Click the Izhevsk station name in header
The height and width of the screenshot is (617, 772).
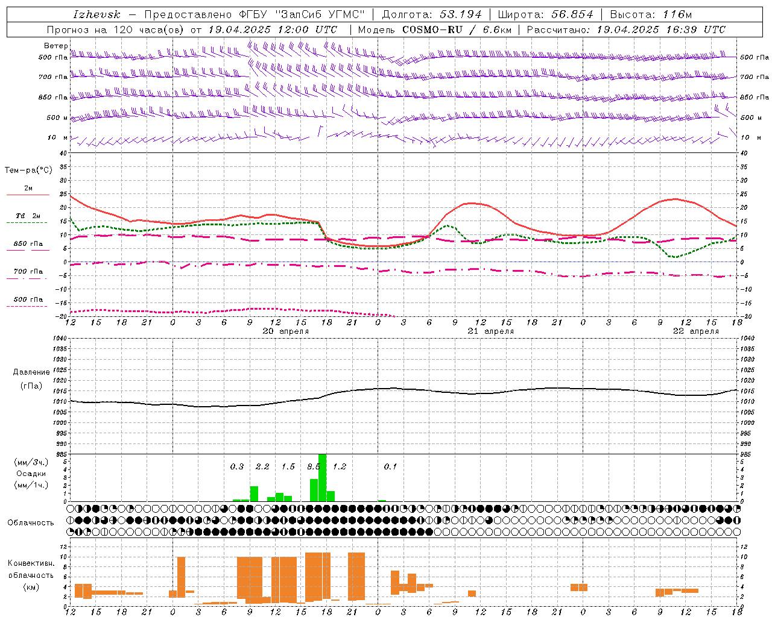[x=96, y=14]
